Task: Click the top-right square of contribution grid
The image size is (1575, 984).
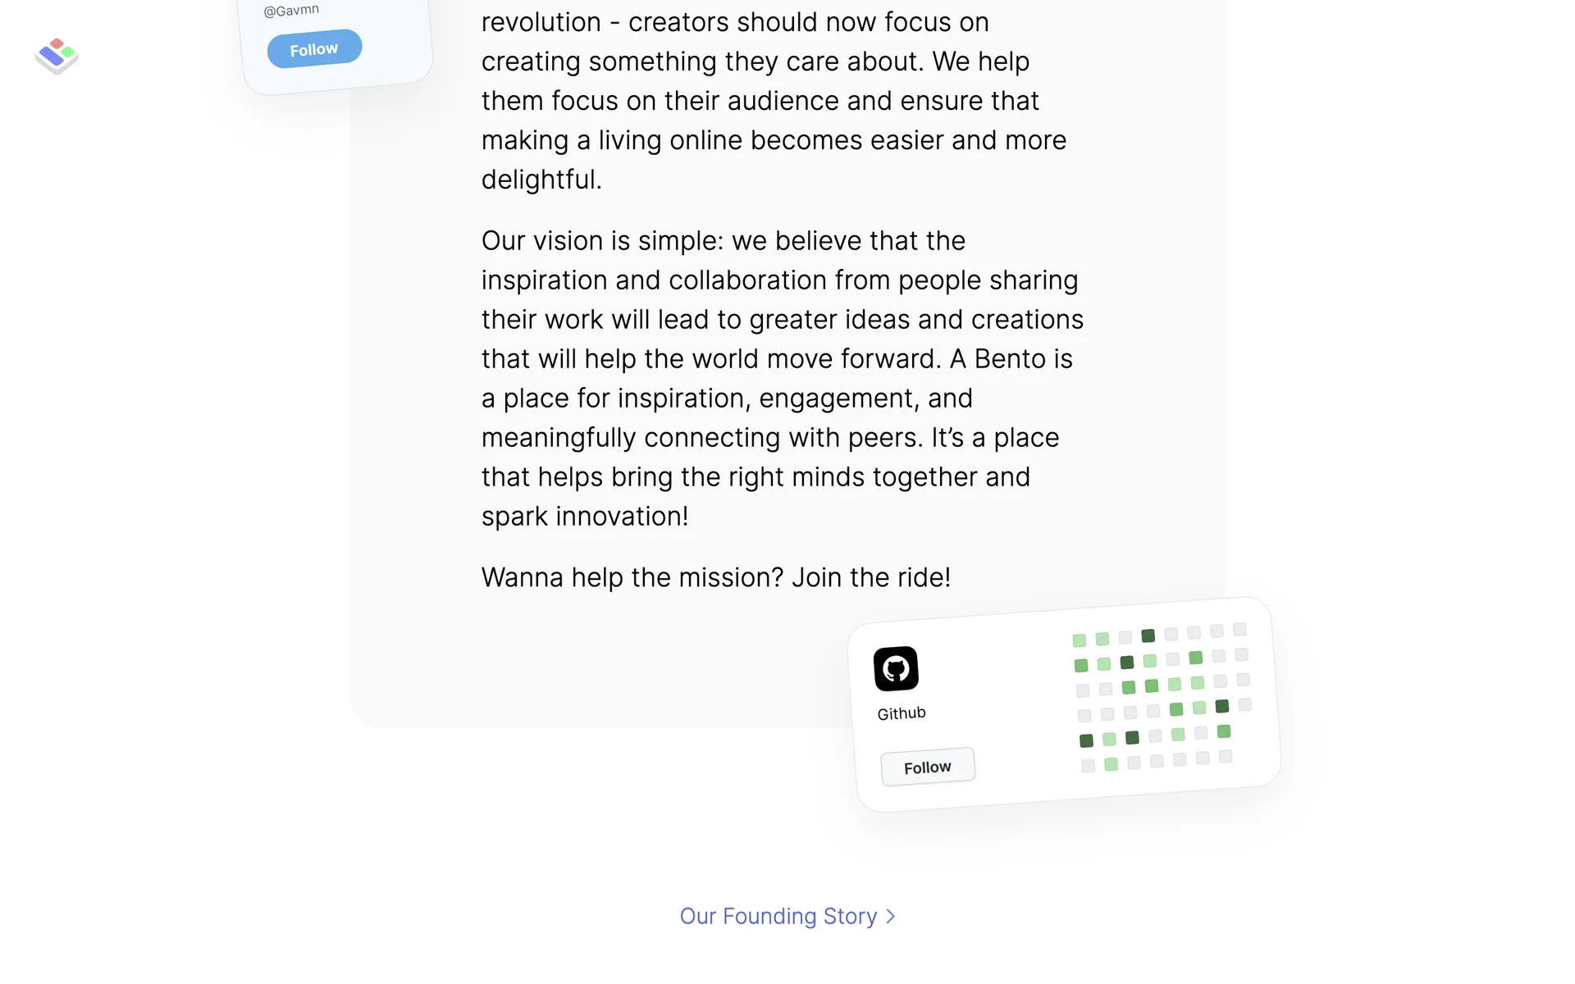Action: 1240,629
